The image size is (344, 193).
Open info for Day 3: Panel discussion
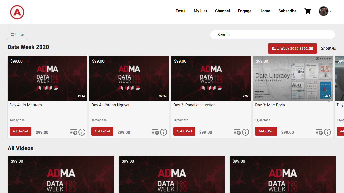246,132
